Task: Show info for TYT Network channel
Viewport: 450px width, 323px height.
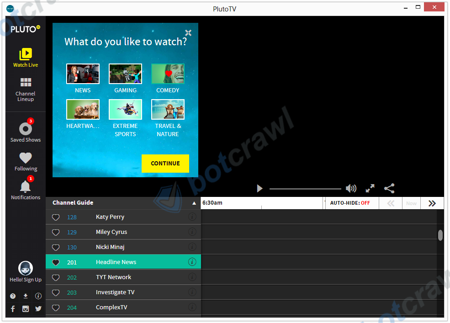Action: pyautogui.click(x=192, y=277)
